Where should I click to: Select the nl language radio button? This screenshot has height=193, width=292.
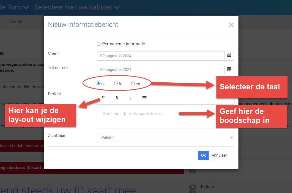coord(98,84)
